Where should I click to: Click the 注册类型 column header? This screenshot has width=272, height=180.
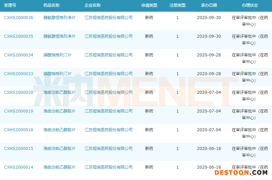point(177,5)
